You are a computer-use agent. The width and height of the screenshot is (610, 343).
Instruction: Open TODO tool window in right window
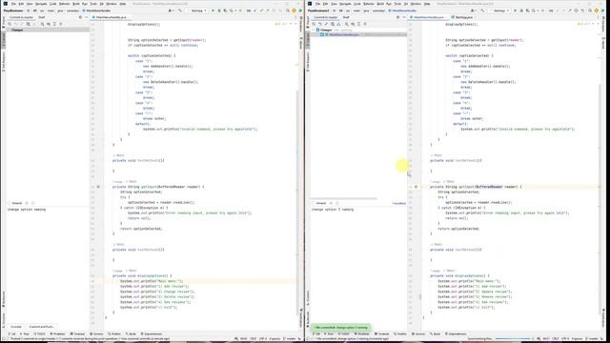point(344,333)
